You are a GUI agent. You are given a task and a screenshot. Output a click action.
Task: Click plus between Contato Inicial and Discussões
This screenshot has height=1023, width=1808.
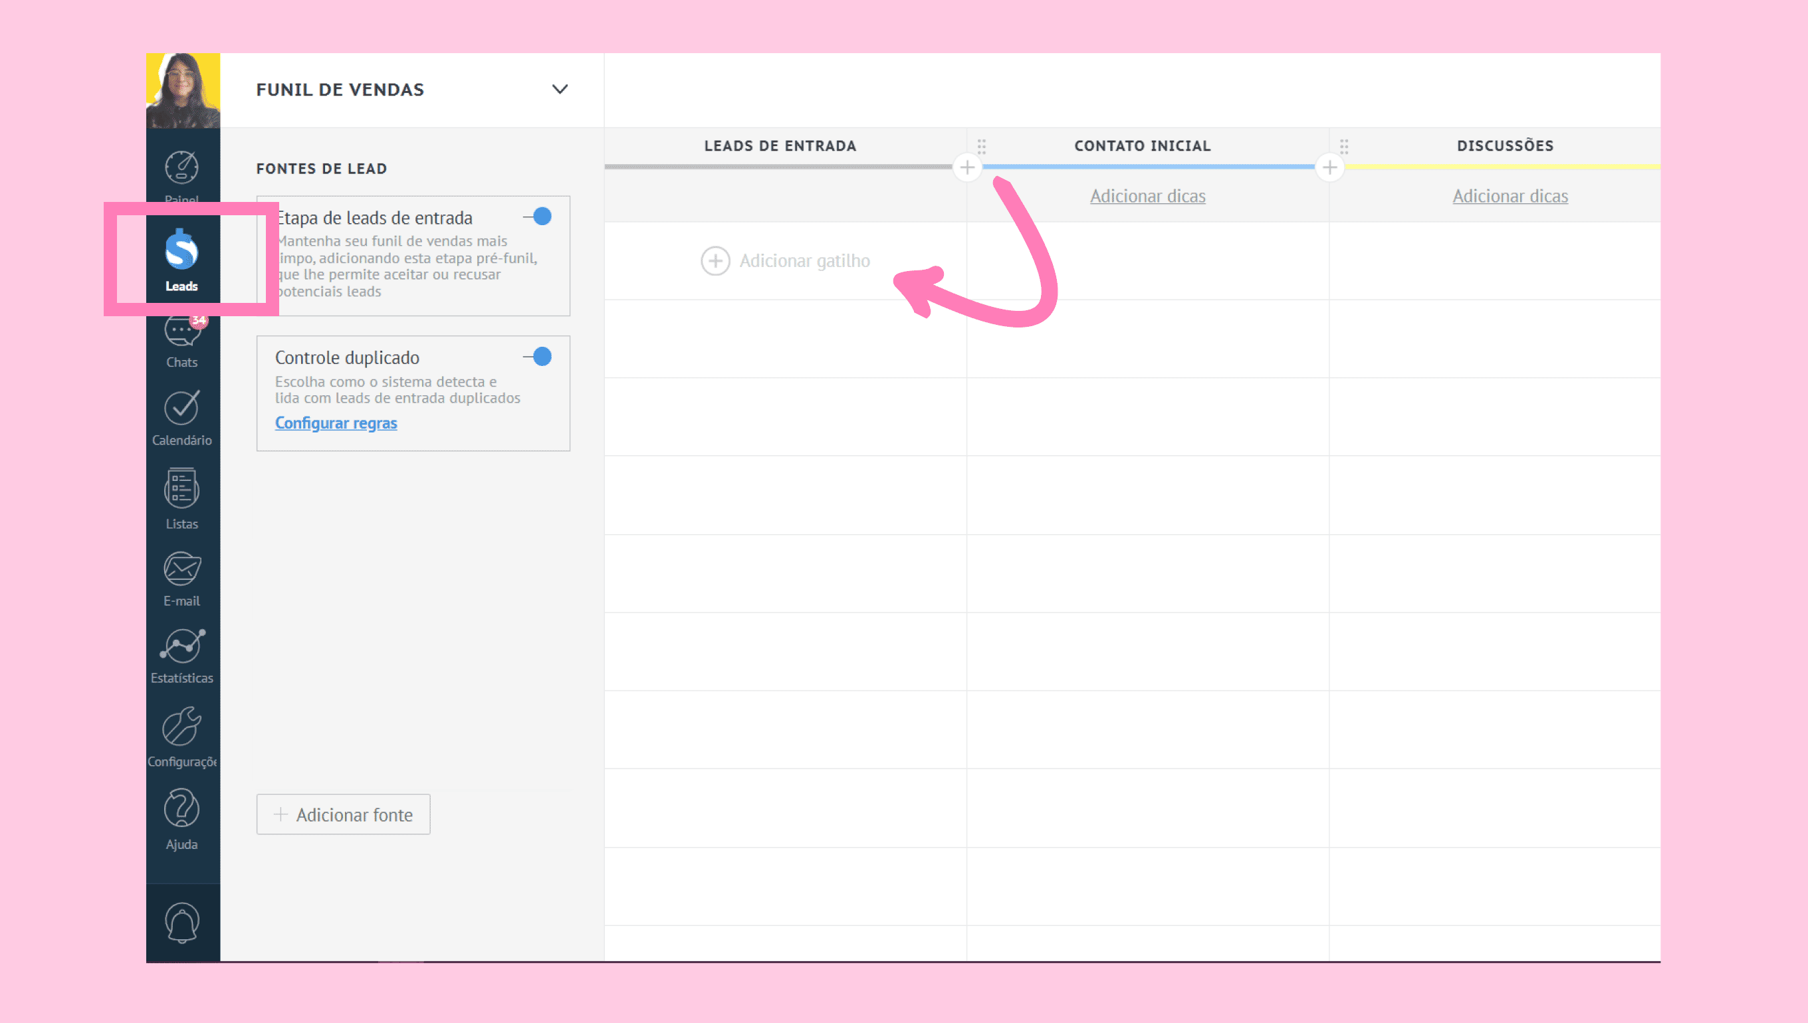coord(1330,167)
